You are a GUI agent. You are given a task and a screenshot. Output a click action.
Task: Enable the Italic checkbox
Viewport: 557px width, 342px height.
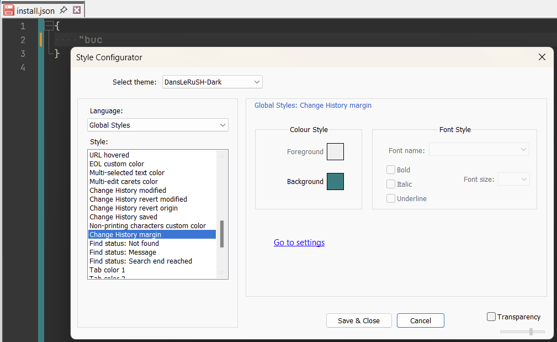[x=391, y=184]
